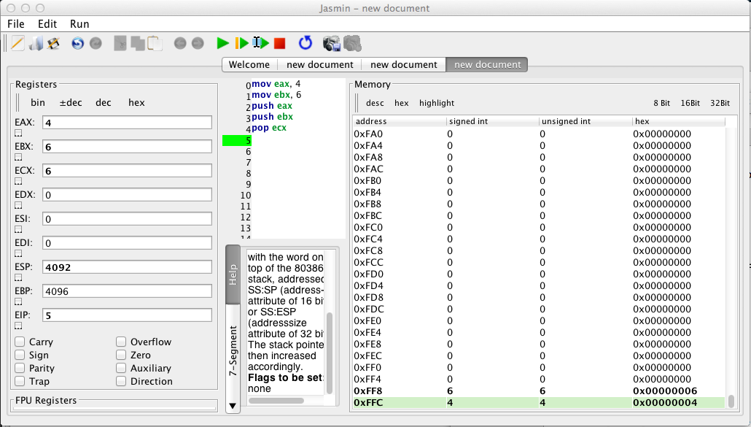Expand the small toggle under ESP register
The image size is (751, 427).
pyautogui.click(x=18, y=278)
